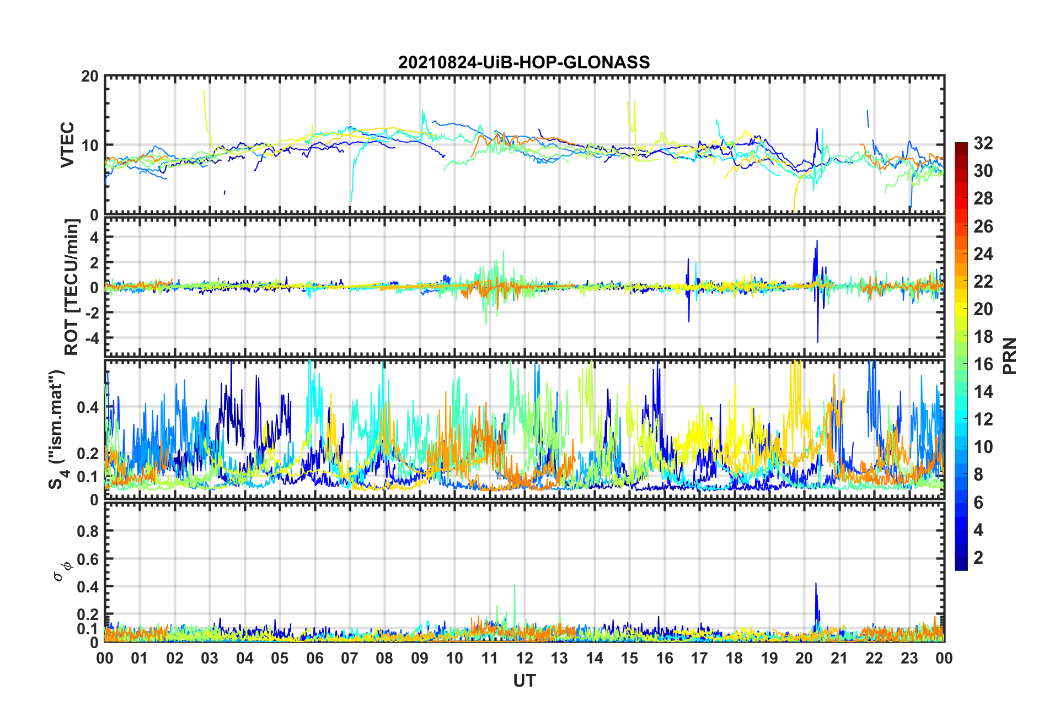
Task: Click tick label 0.8 on sigma-phi axis
Action: tap(88, 531)
